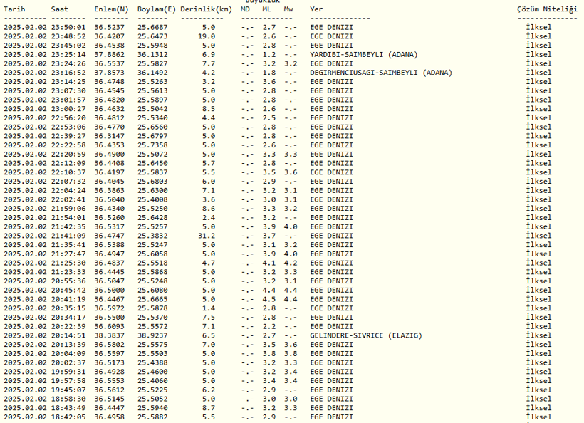Viewport: 584px width, 423px height.
Task: Click the DEGIRMENCIUSAGI-SAIMBEYLI (ADANA) location entry
Action: (380, 73)
